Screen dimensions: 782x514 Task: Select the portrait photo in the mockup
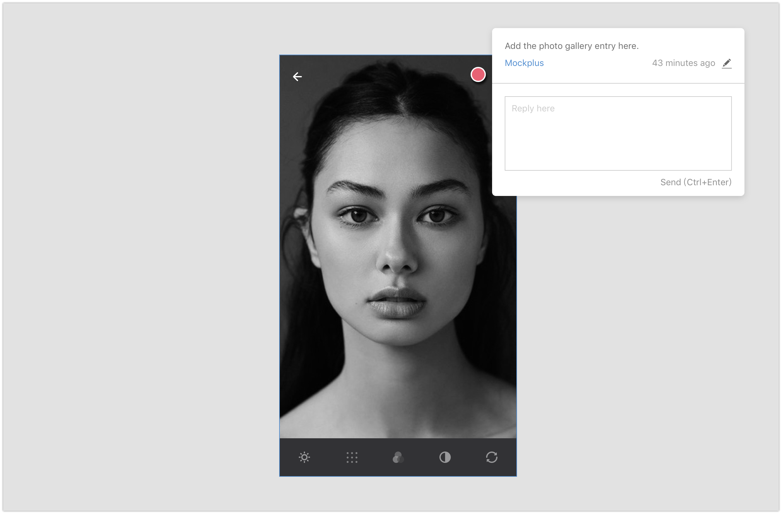click(398, 246)
